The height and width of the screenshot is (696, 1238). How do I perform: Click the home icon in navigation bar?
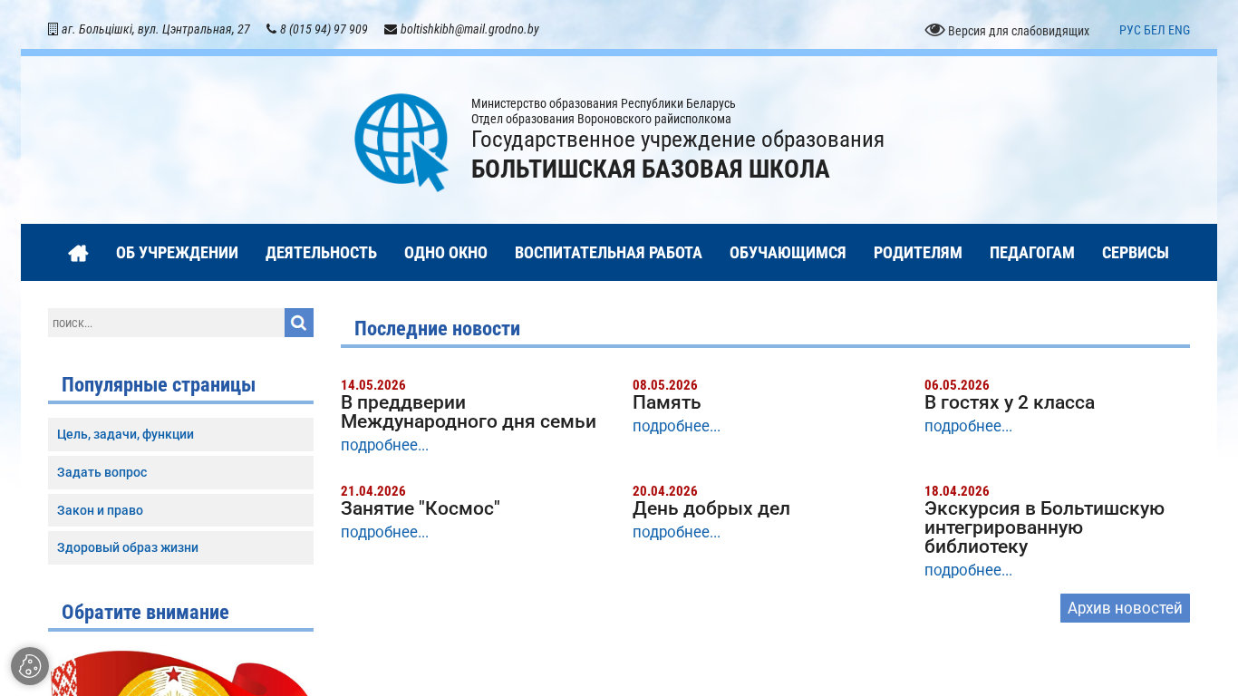coord(78,253)
